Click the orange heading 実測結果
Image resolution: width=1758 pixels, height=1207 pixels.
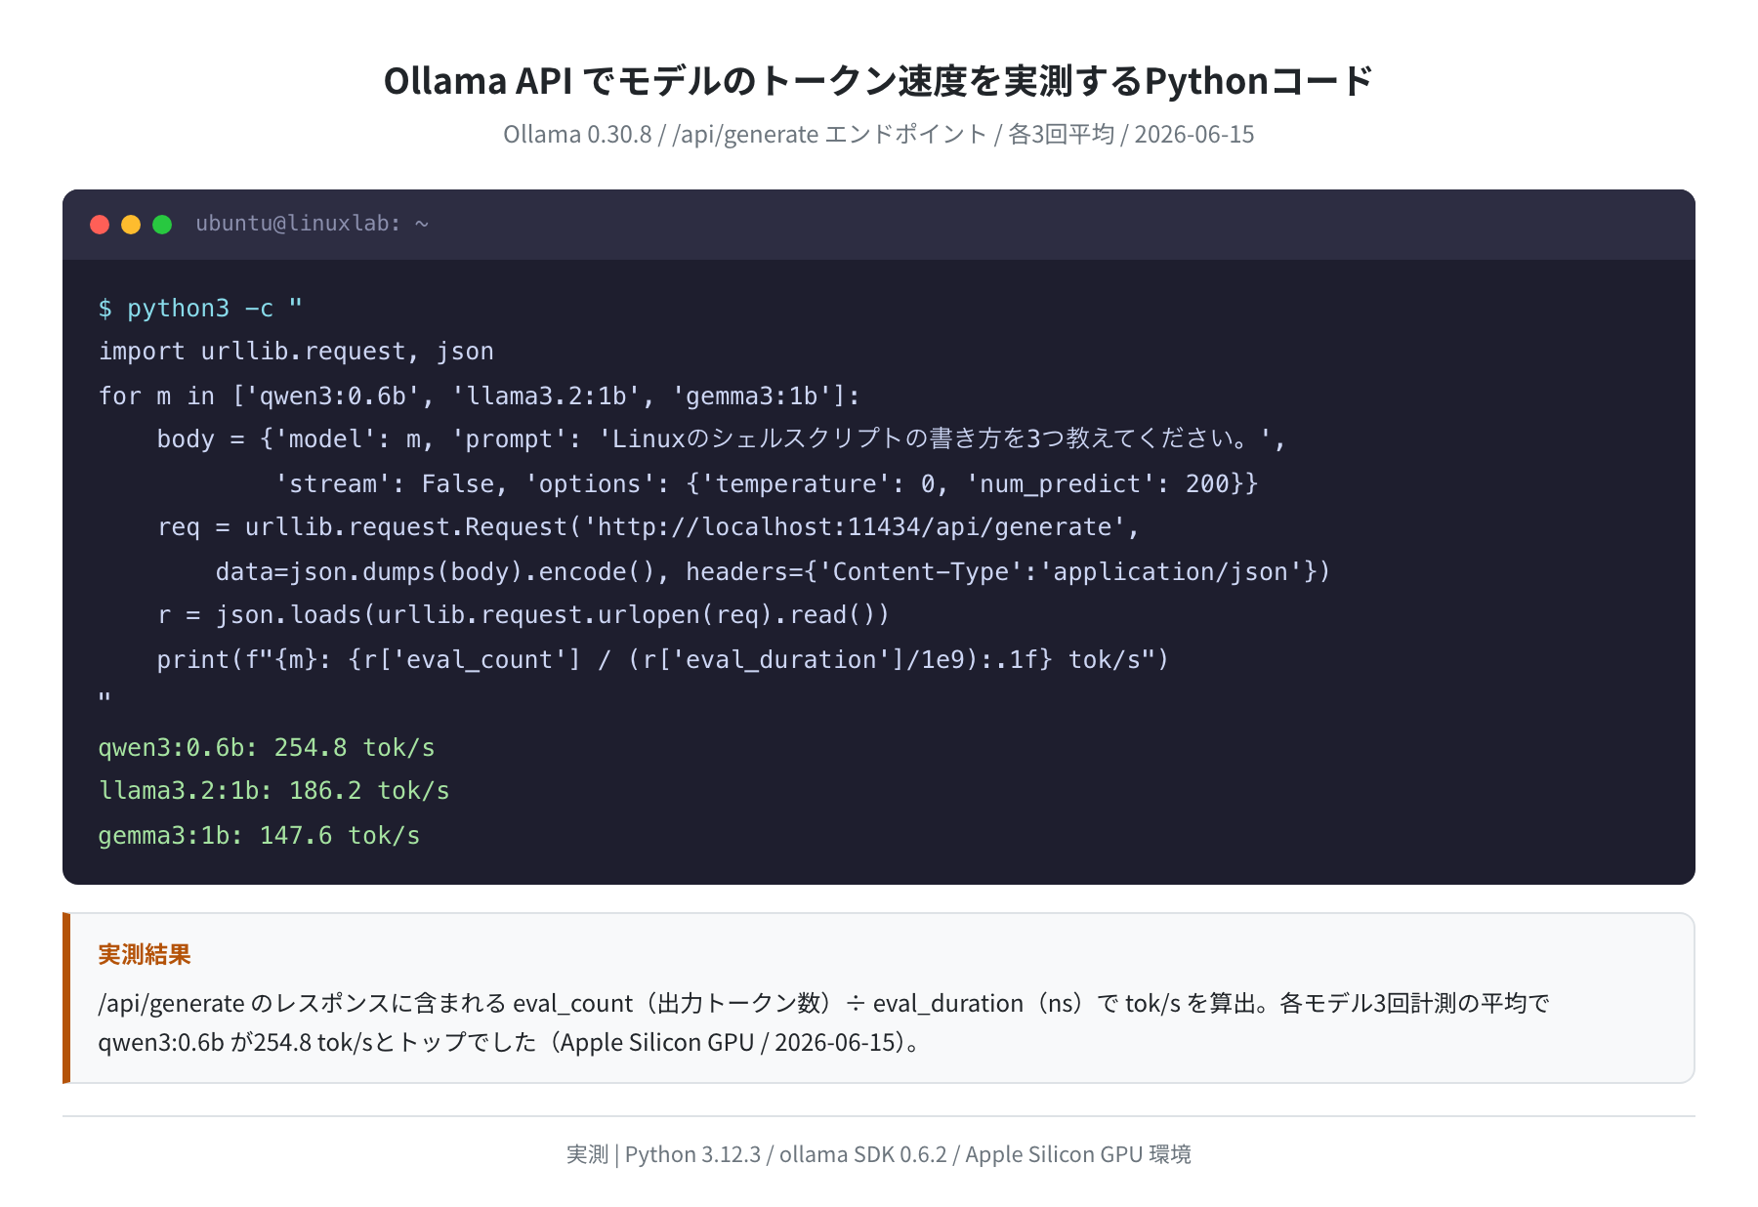tap(145, 954)
